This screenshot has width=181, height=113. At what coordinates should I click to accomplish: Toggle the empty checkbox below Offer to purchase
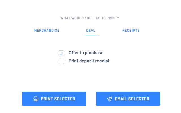[61, 61]
